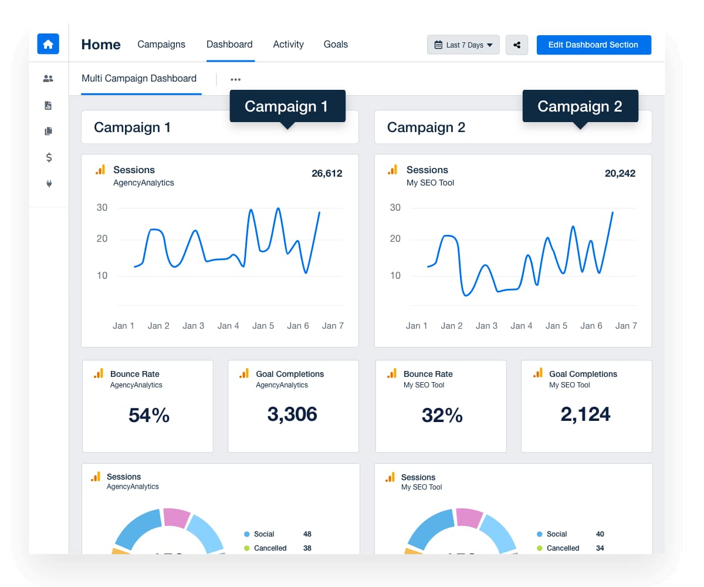Screen dimensions: 704x587
Task: Click analytics icon on My SEO Tool Sessions donut
Action: pyautogui.click(x=390, y=477)
